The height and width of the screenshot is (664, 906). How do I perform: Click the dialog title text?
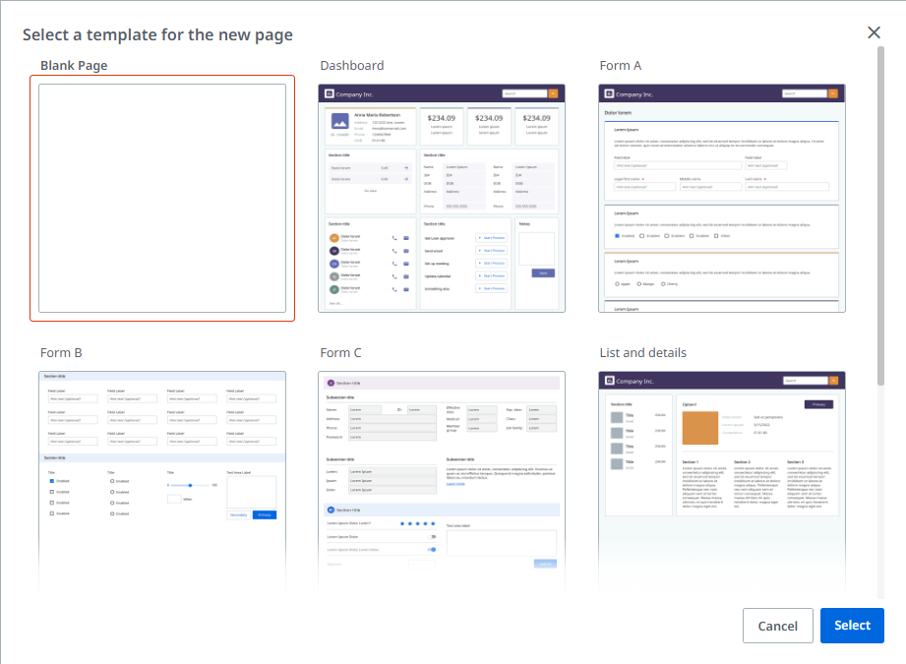[157, 35]
